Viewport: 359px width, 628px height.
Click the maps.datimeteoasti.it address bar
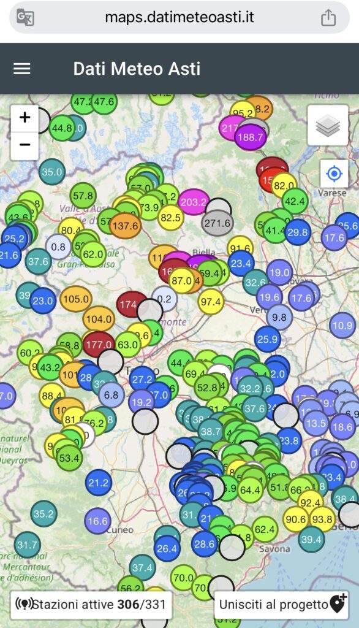(179, 17)
